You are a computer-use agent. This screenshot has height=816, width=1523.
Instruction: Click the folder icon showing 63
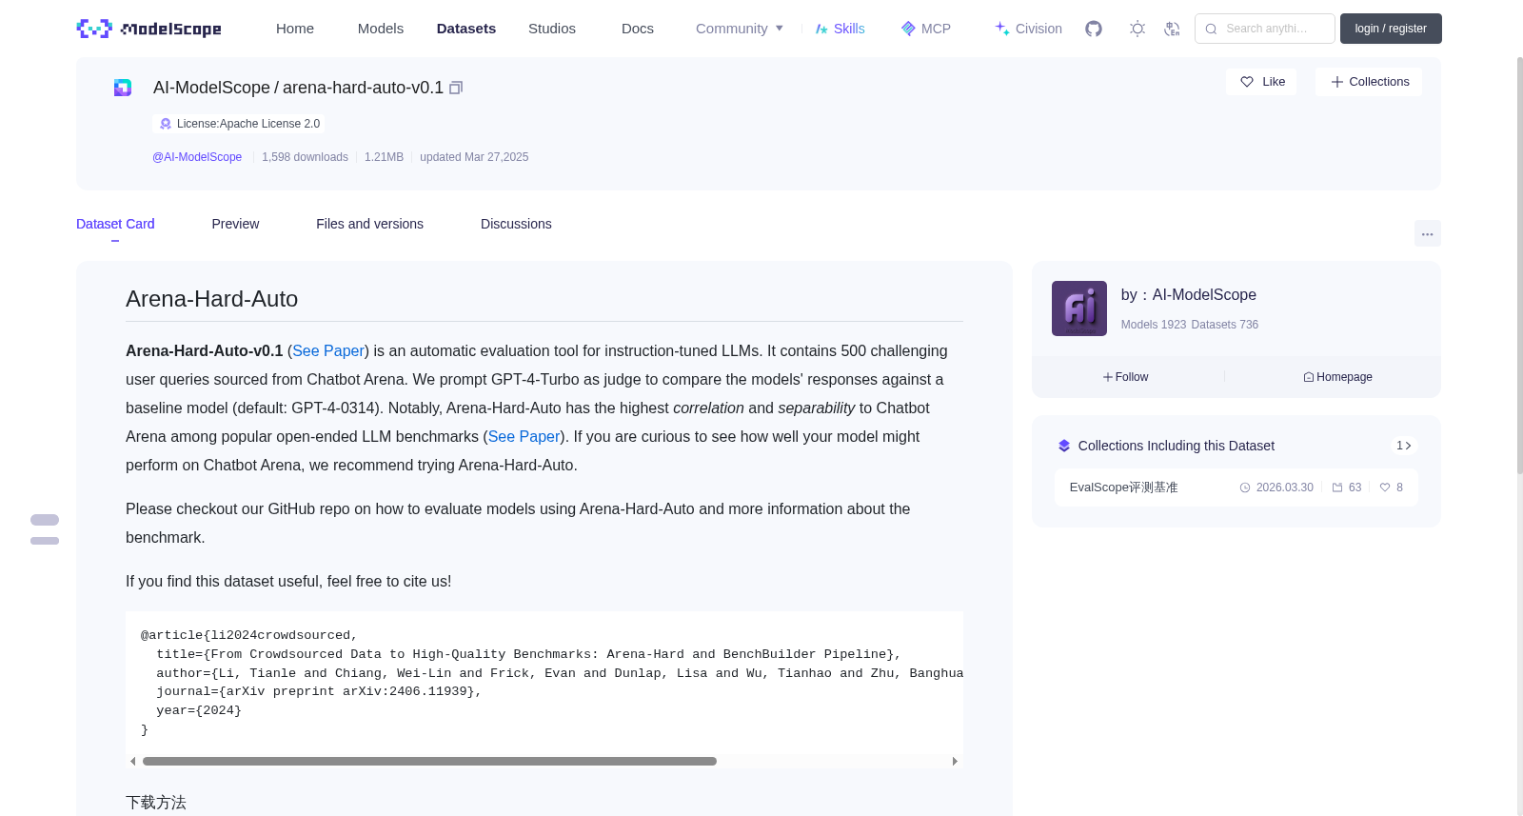(1337, 488)
